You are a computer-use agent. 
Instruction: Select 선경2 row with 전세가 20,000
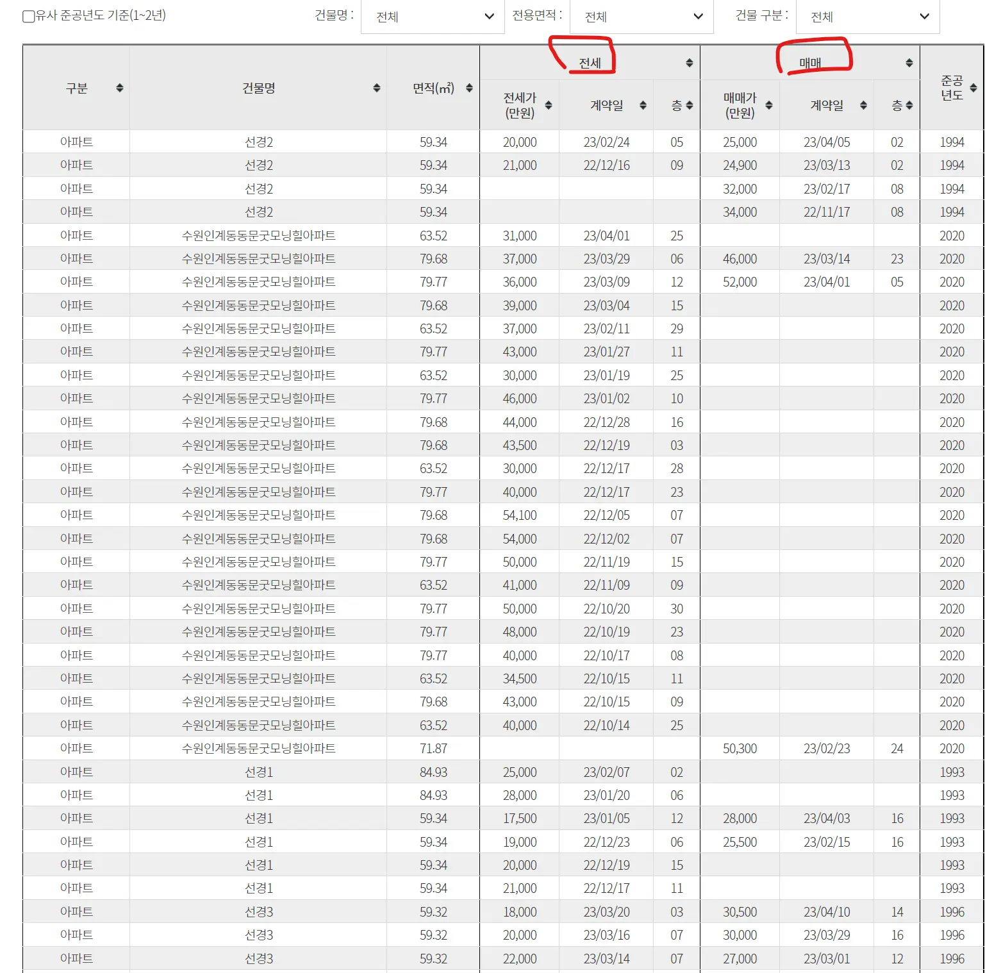503,142
